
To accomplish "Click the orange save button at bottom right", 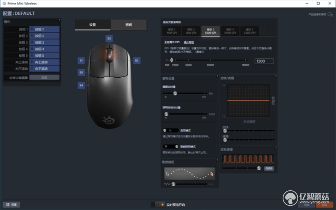I will coord(325,205).
